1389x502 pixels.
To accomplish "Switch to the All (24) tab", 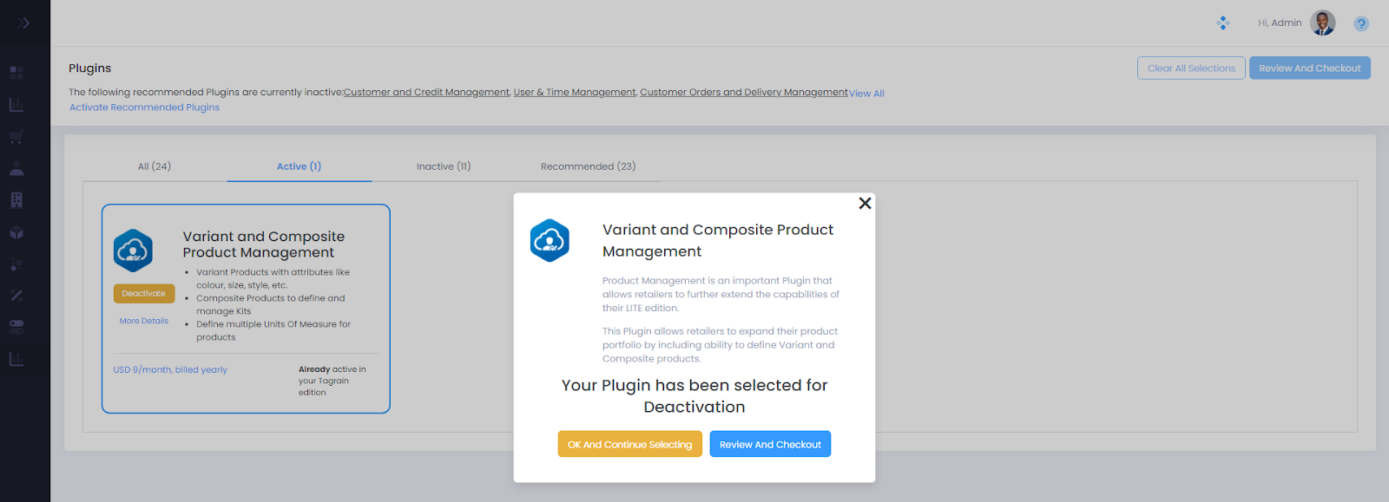I will (153, 166).
